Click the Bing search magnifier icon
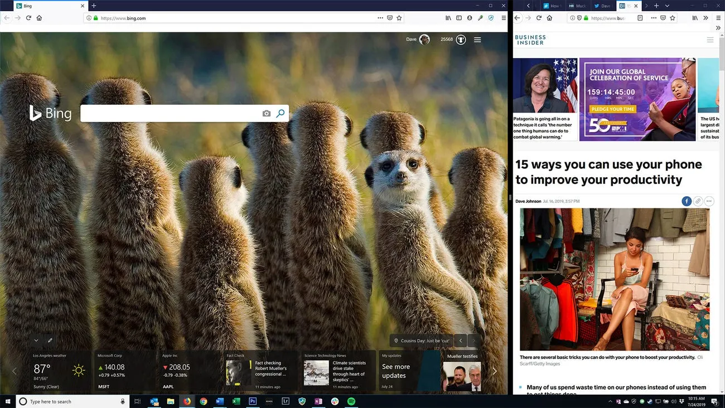Screen dimensions: 725x408 click(x=281, y=113)
